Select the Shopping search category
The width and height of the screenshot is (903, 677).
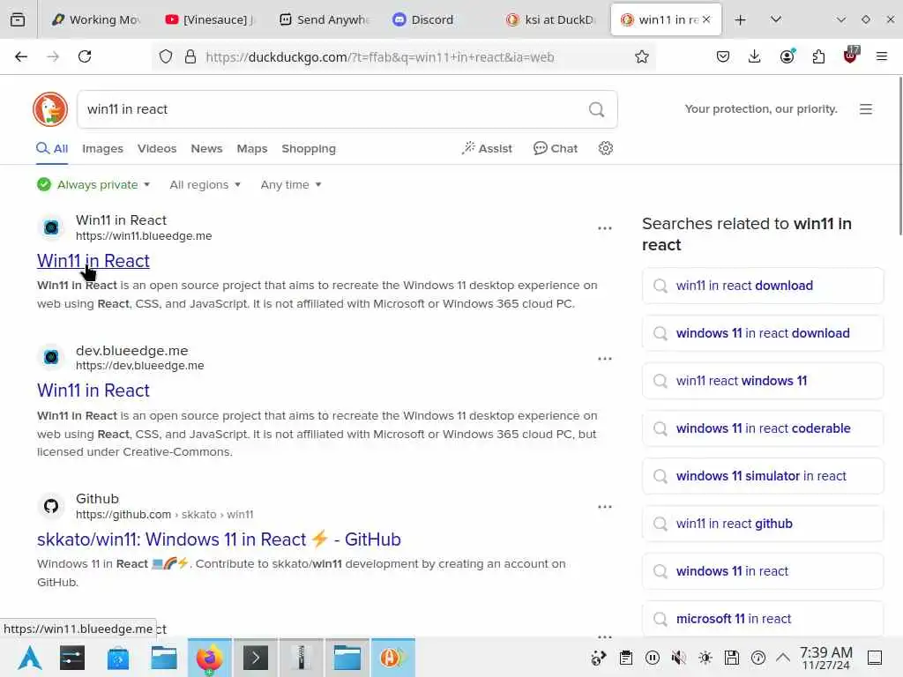click(x=309, y=148)
